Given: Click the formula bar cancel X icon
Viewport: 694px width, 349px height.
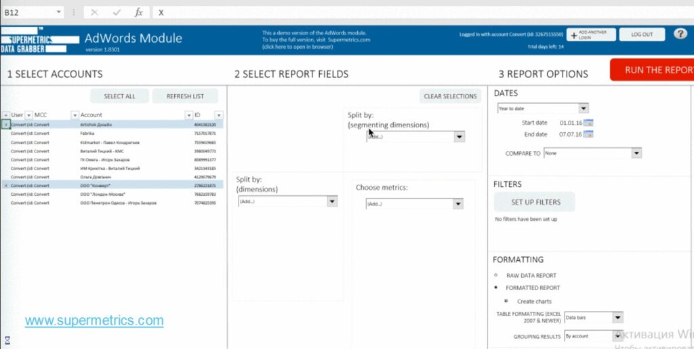Looking at the screenshot, I should (94, 12).
